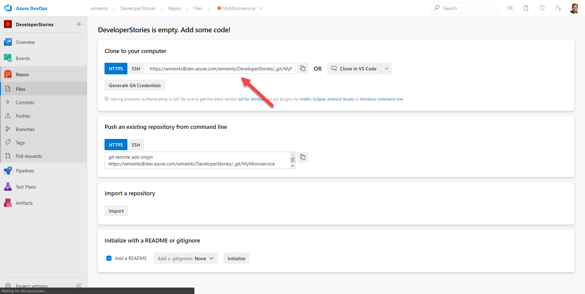Open the help question mark icon
This screenshot has width=585, height=294.
pyautogui.click(x=542, y=8)
